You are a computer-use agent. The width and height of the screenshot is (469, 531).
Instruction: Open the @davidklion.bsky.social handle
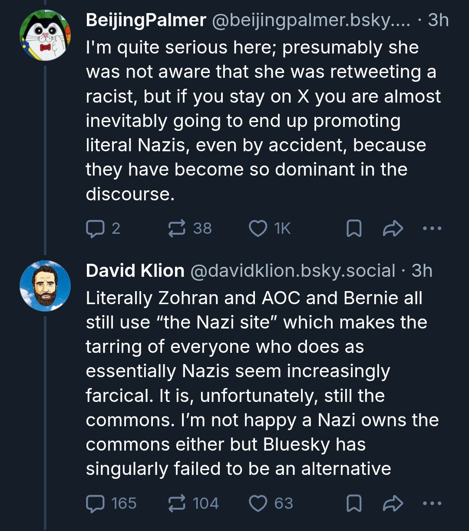coord(293,271)
